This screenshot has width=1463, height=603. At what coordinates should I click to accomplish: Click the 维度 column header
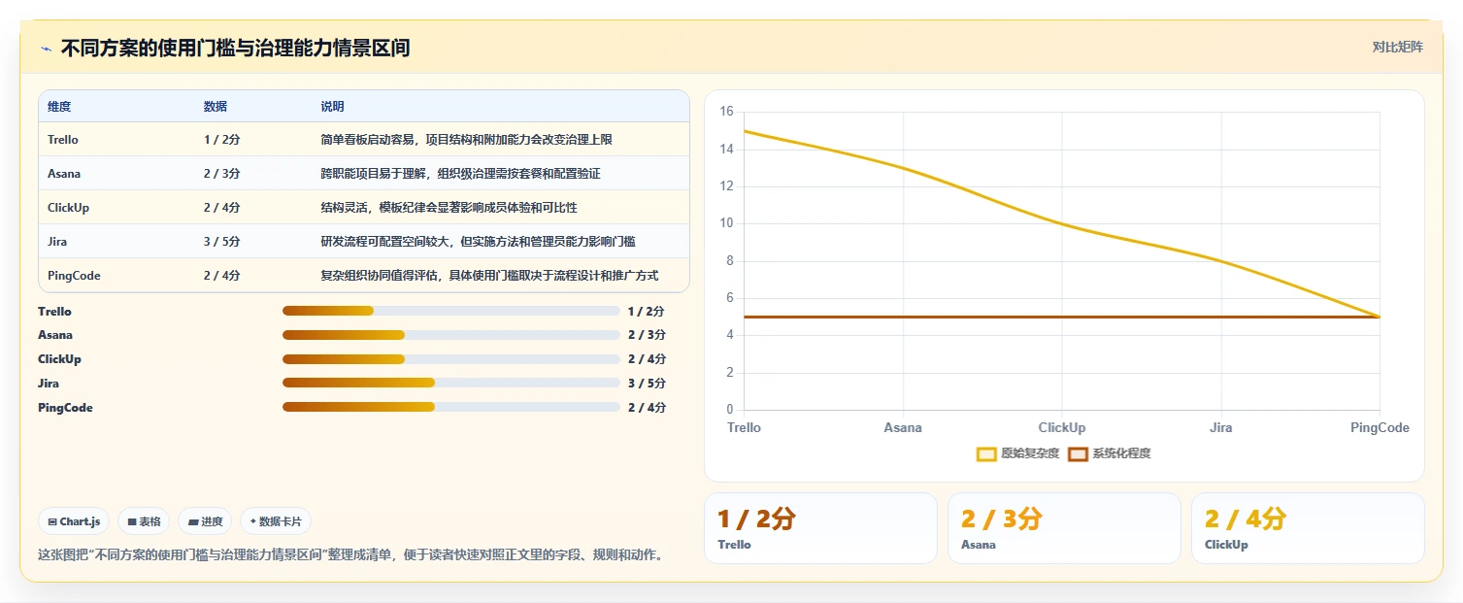(x=59, y=107)
